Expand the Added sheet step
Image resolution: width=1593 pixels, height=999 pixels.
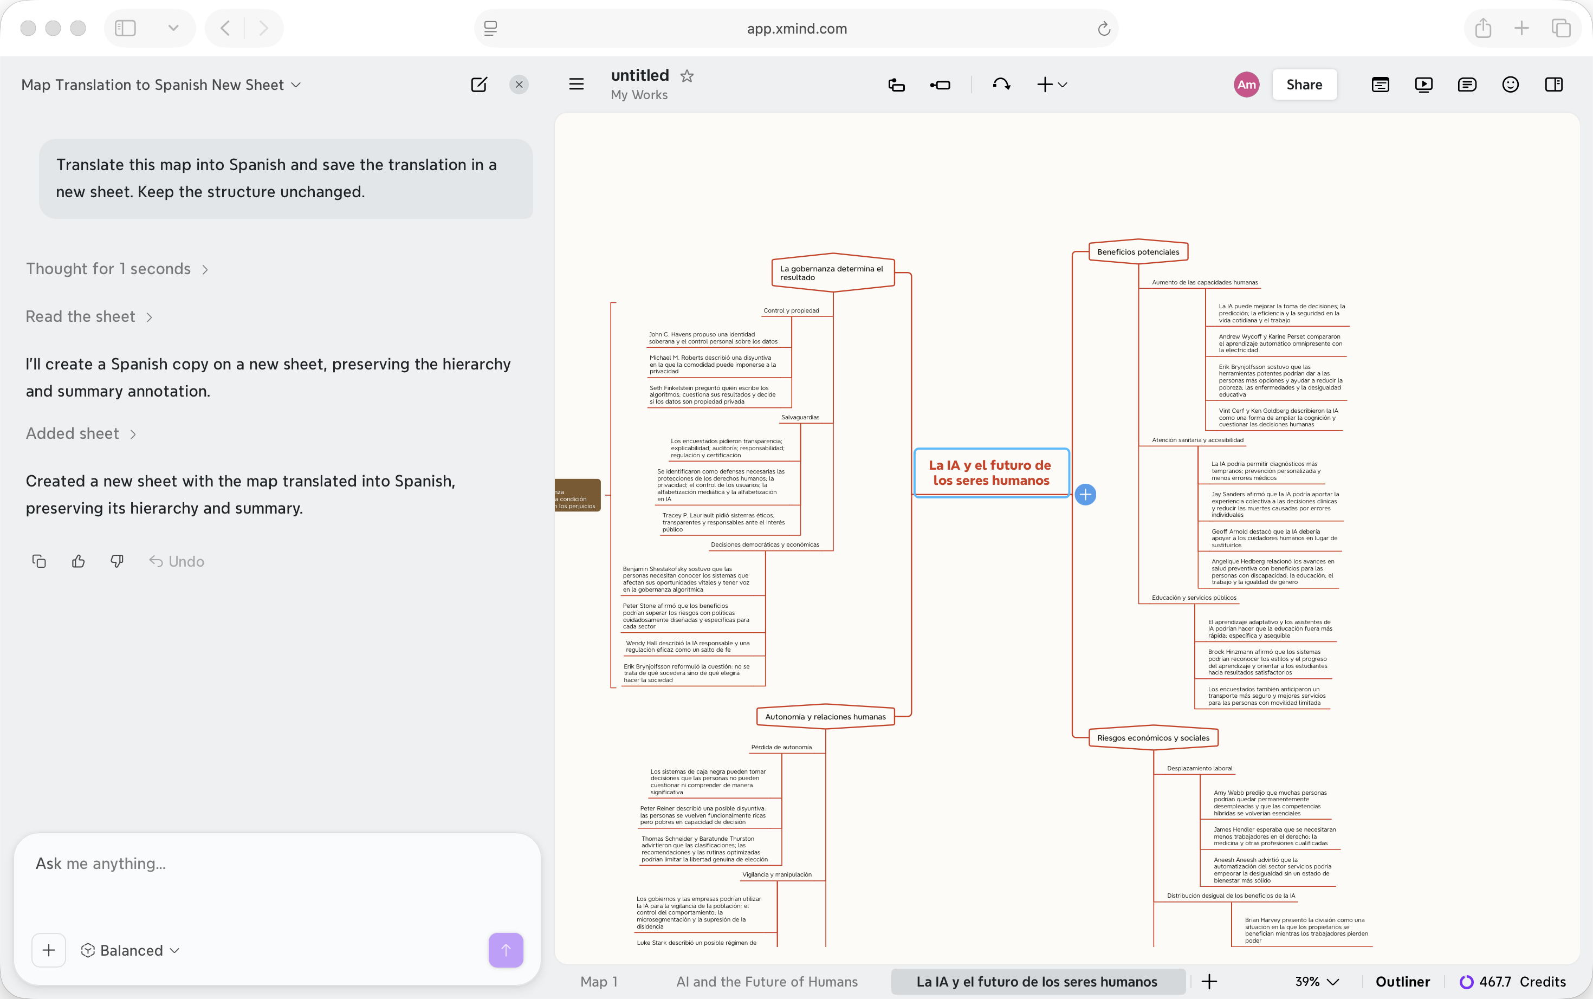(81, 433)
